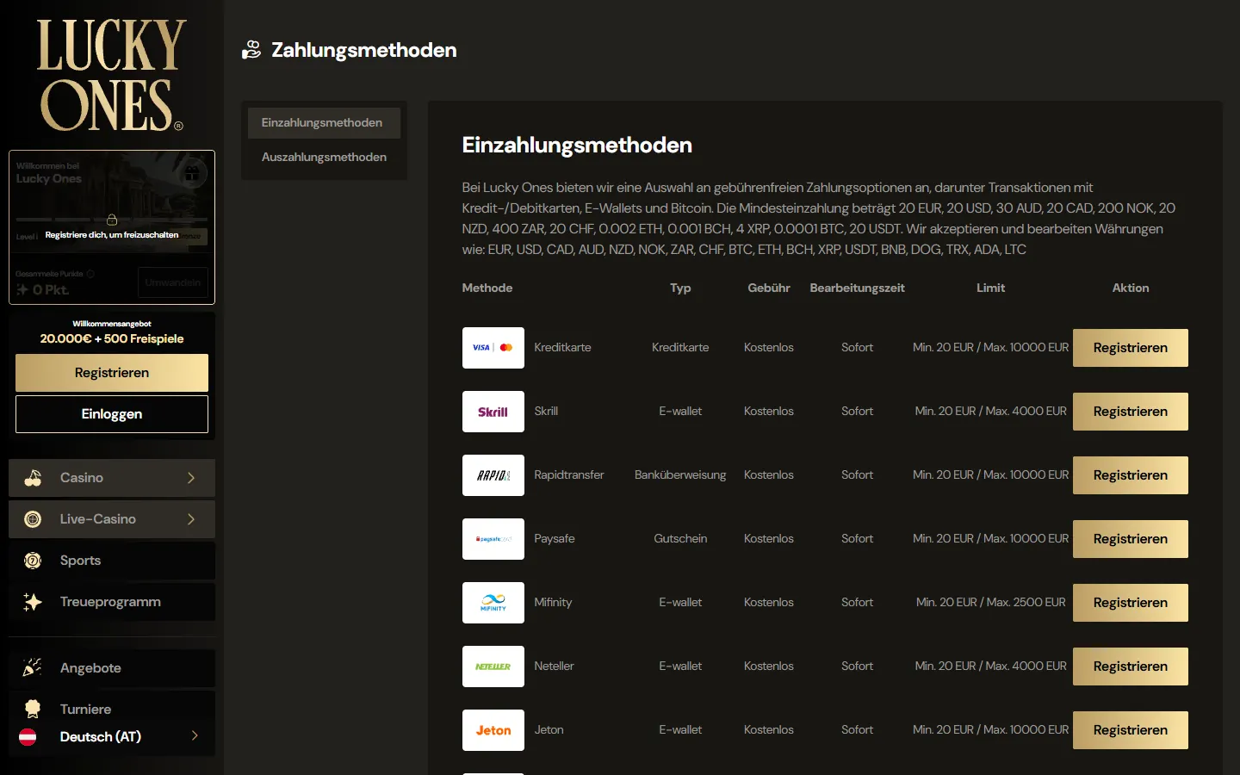The width and height of the screenshot is (1240, 775).
Task: Click the Willkommensangebot 20.000€ offer text
Action: point(112,338)
